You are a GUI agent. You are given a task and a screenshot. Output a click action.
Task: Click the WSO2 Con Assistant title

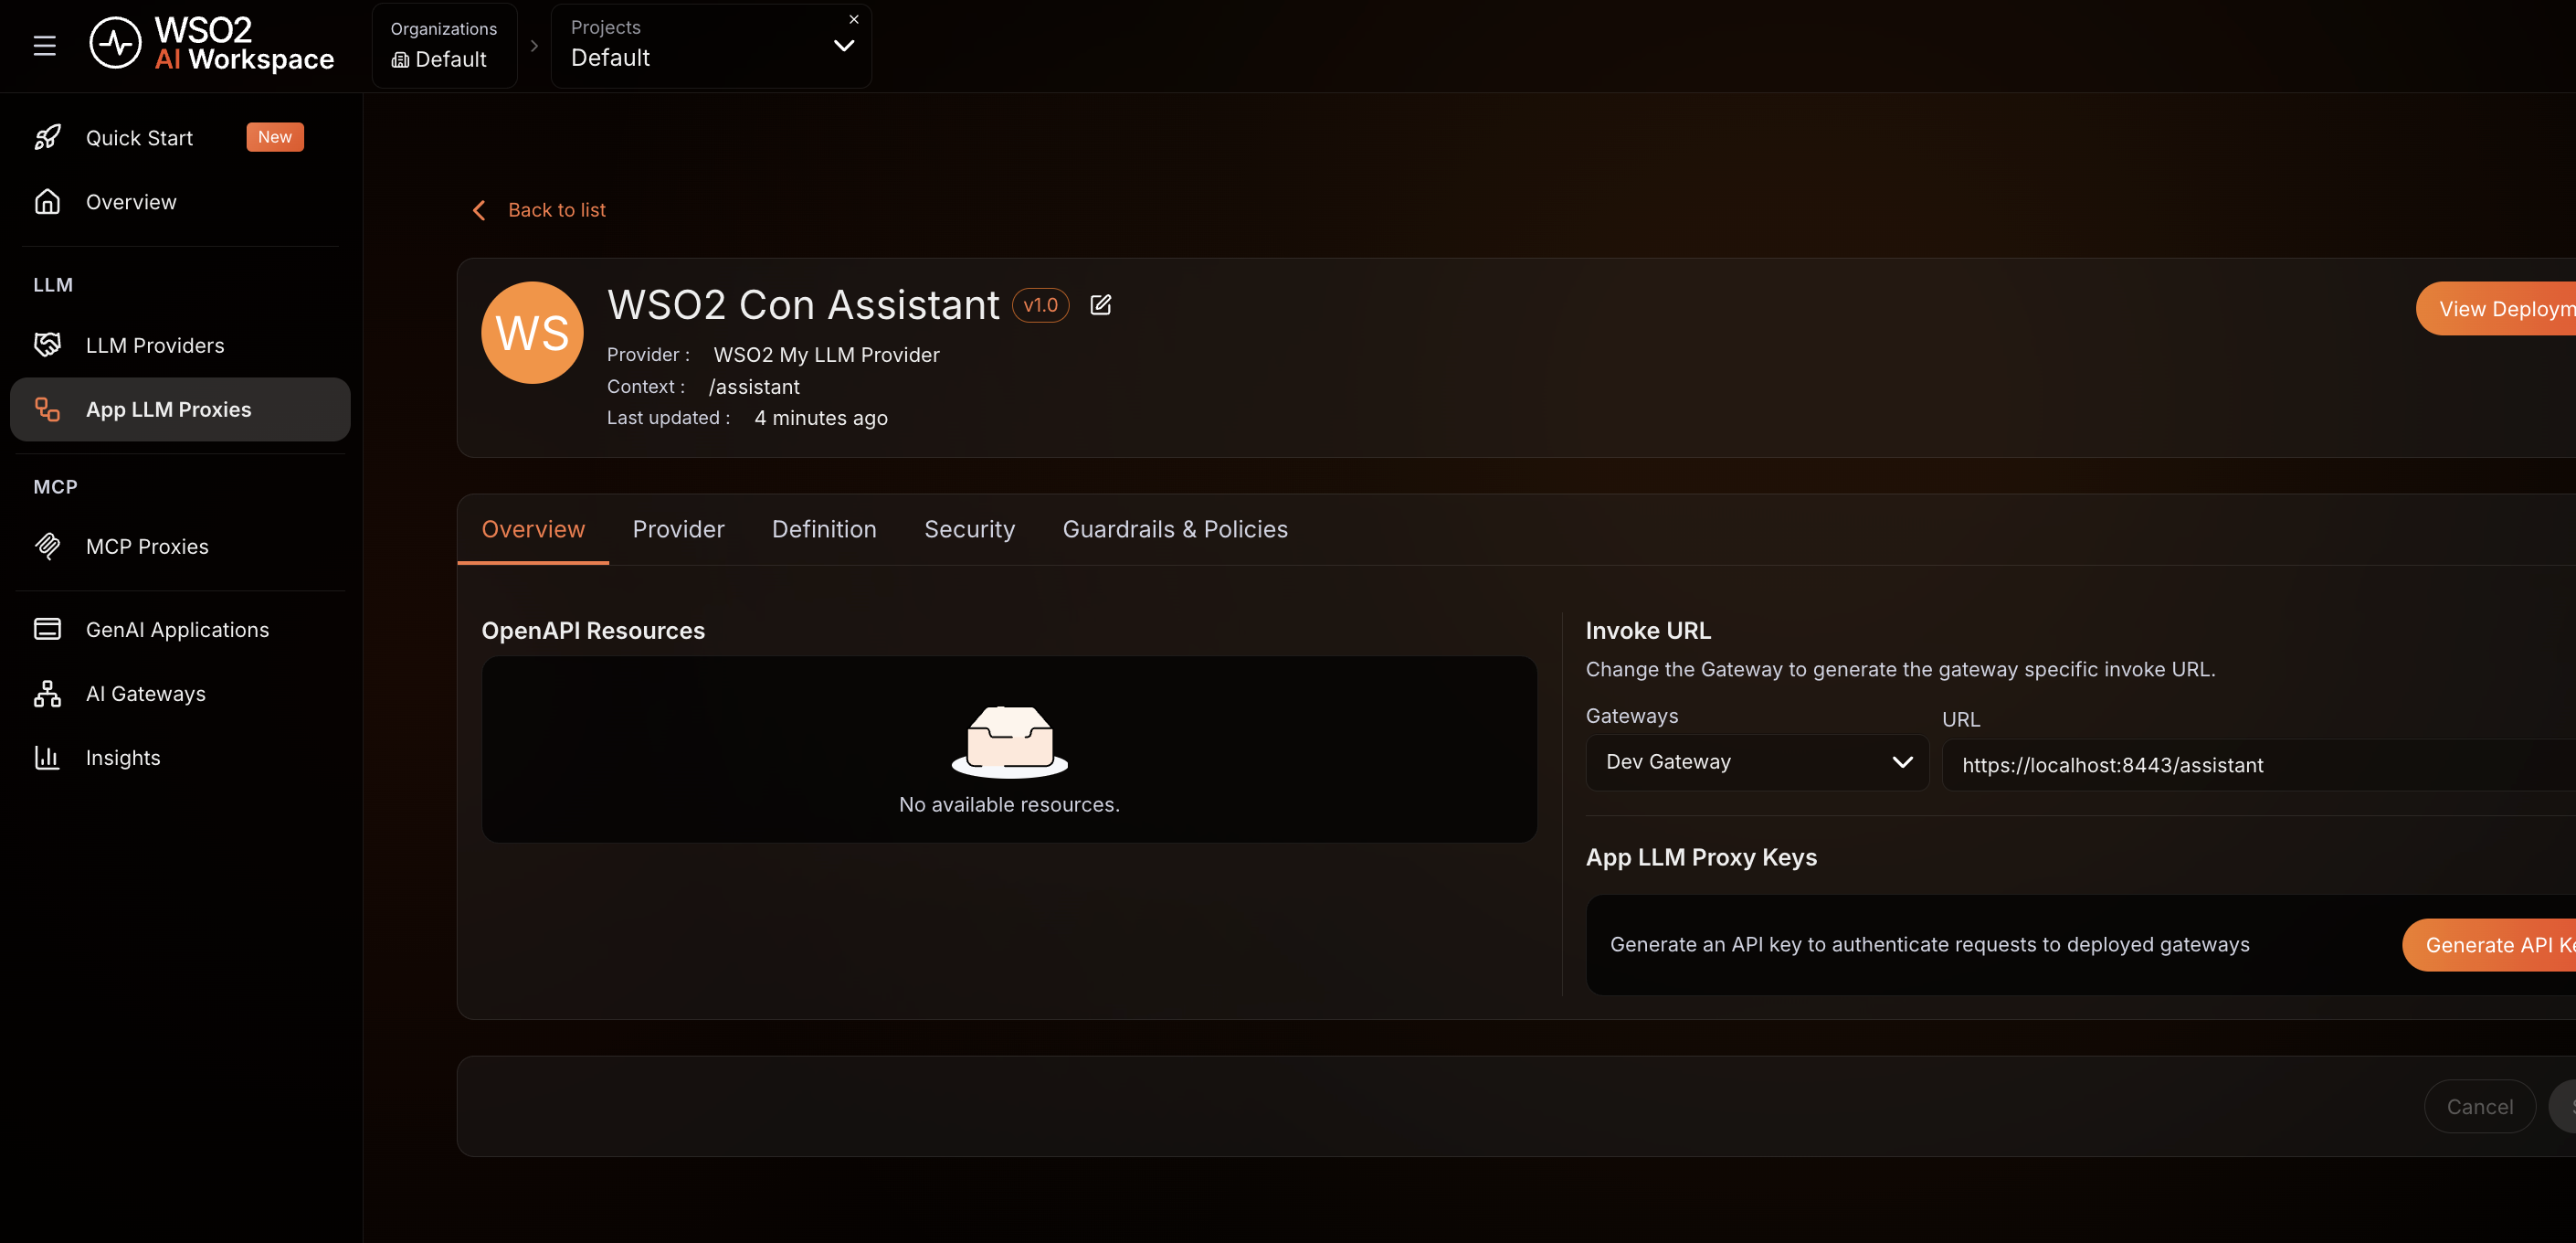[803, 304]
